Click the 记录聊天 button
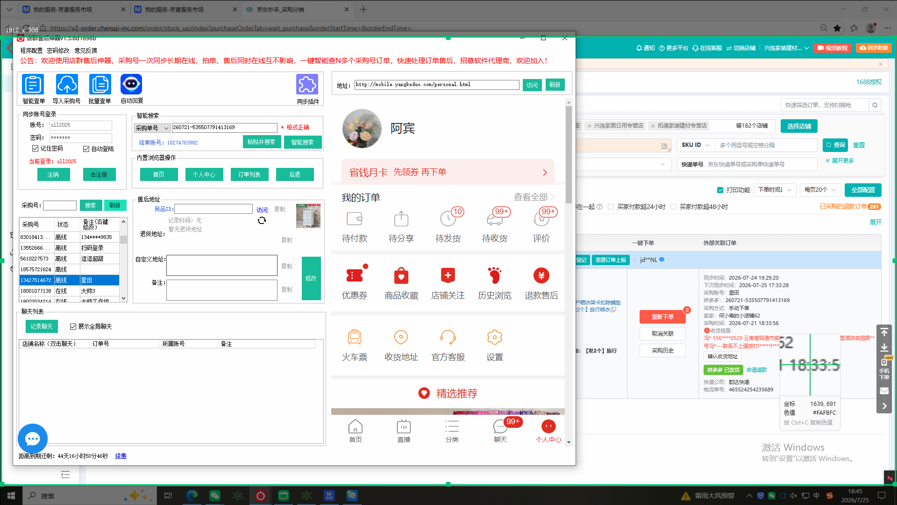This screenshot has height=505, width=897. point(42,326)
